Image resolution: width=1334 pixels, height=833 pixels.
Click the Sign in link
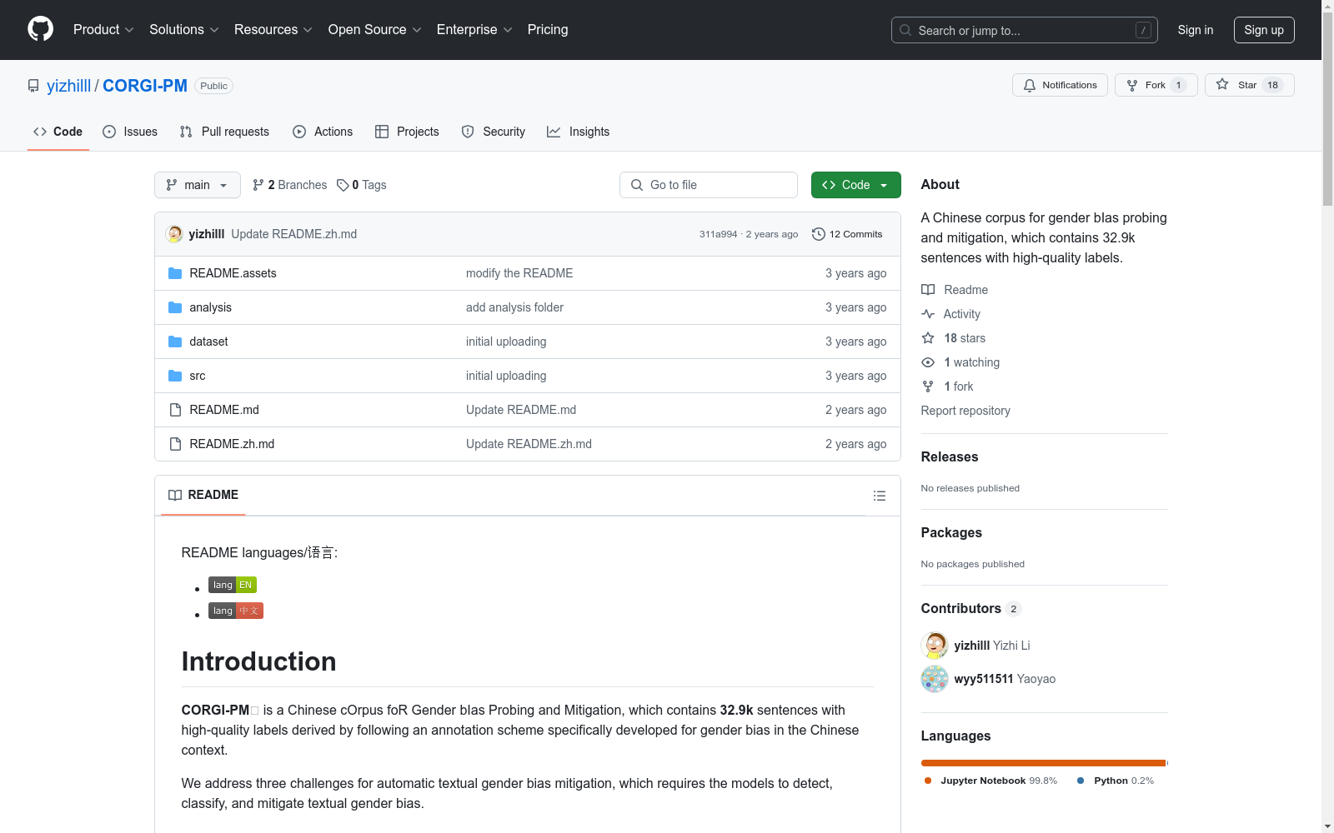(x=1196, y=30)
